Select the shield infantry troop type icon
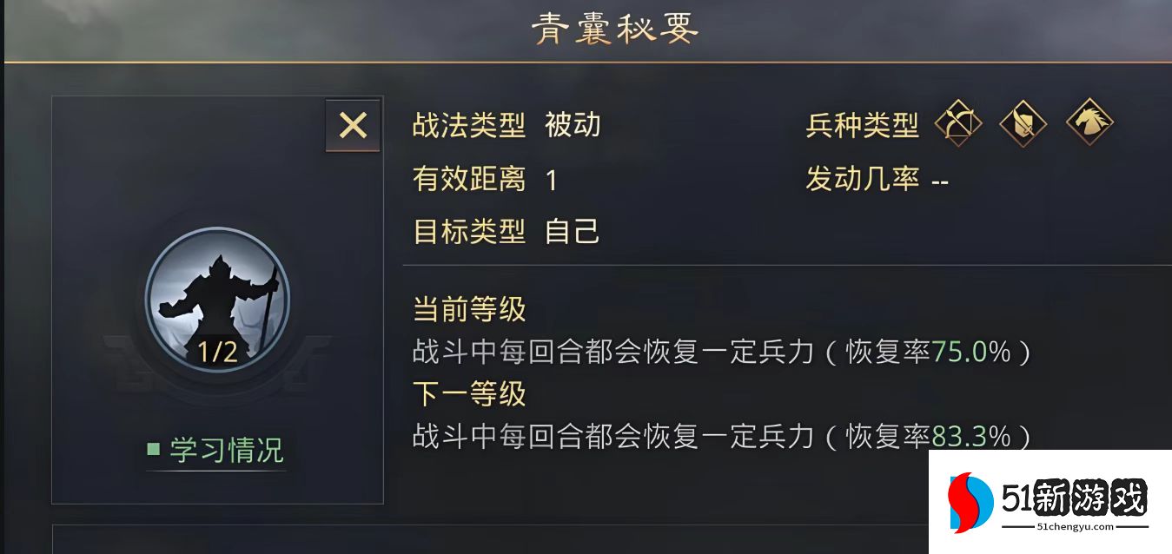This screenshot has width=1172, height=554. (x=1022, y=125)
